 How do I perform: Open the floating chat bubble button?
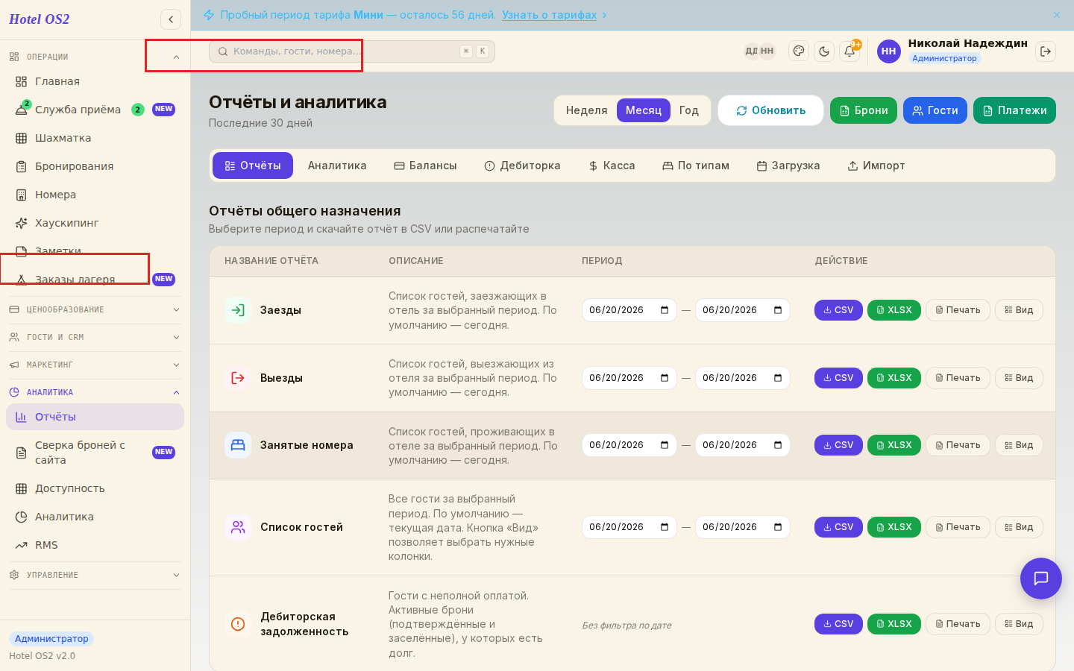click(1041, 579)
